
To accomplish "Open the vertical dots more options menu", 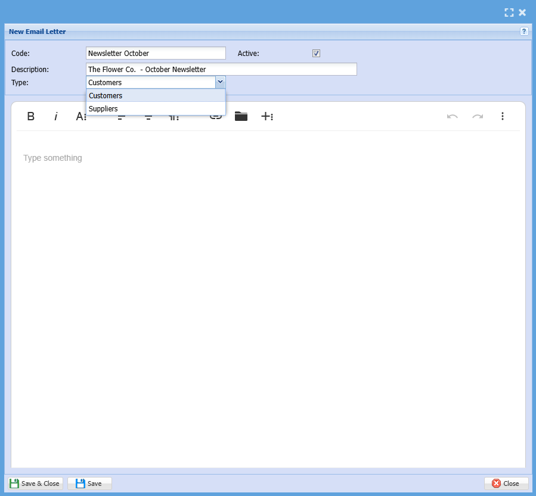I will [503, 116].
